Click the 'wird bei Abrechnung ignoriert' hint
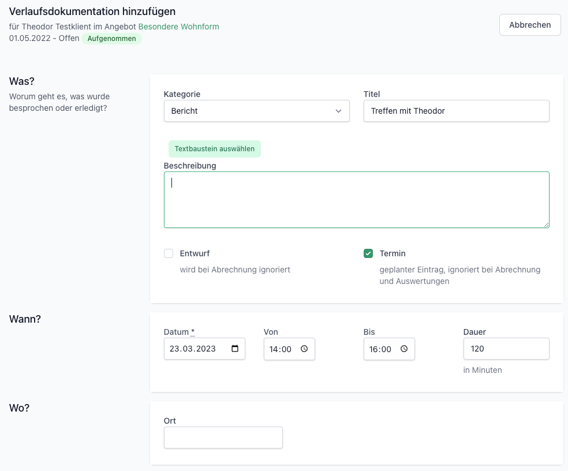568x471 pixels. tap(235, 270)
